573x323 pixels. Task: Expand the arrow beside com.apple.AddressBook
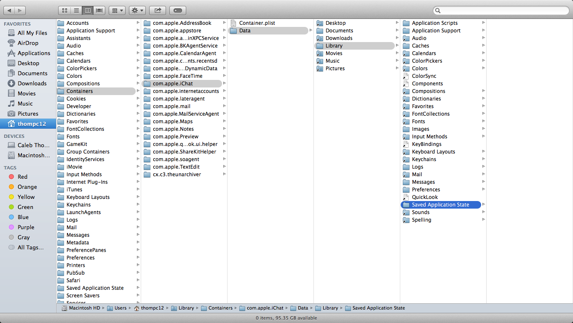(224, 23)
